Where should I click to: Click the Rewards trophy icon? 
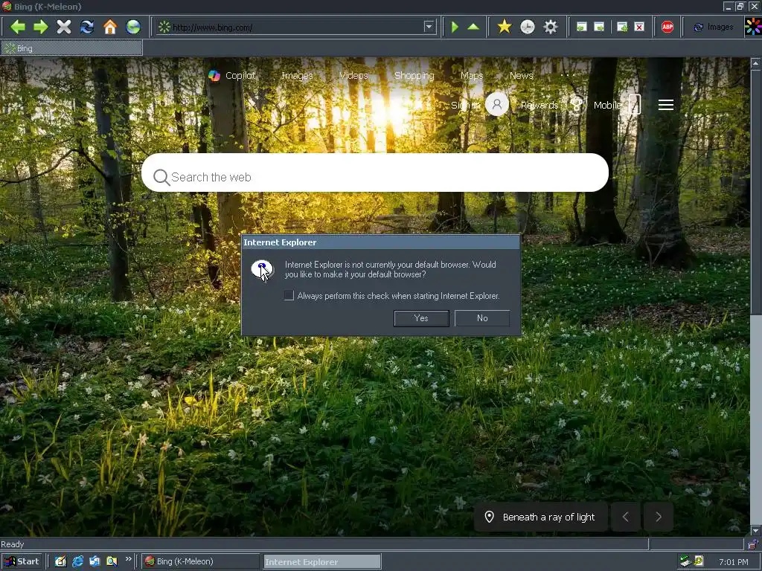(x=576, y=105)
